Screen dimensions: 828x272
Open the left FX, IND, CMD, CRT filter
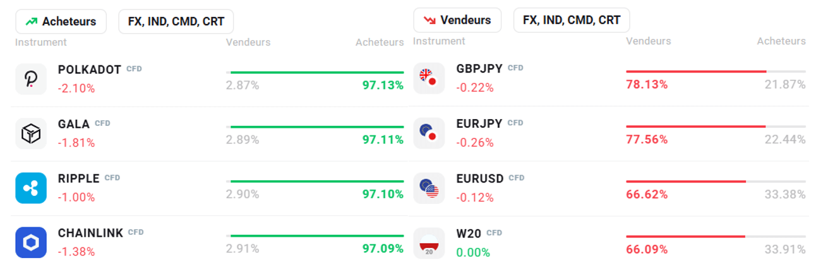pos(176,21)
